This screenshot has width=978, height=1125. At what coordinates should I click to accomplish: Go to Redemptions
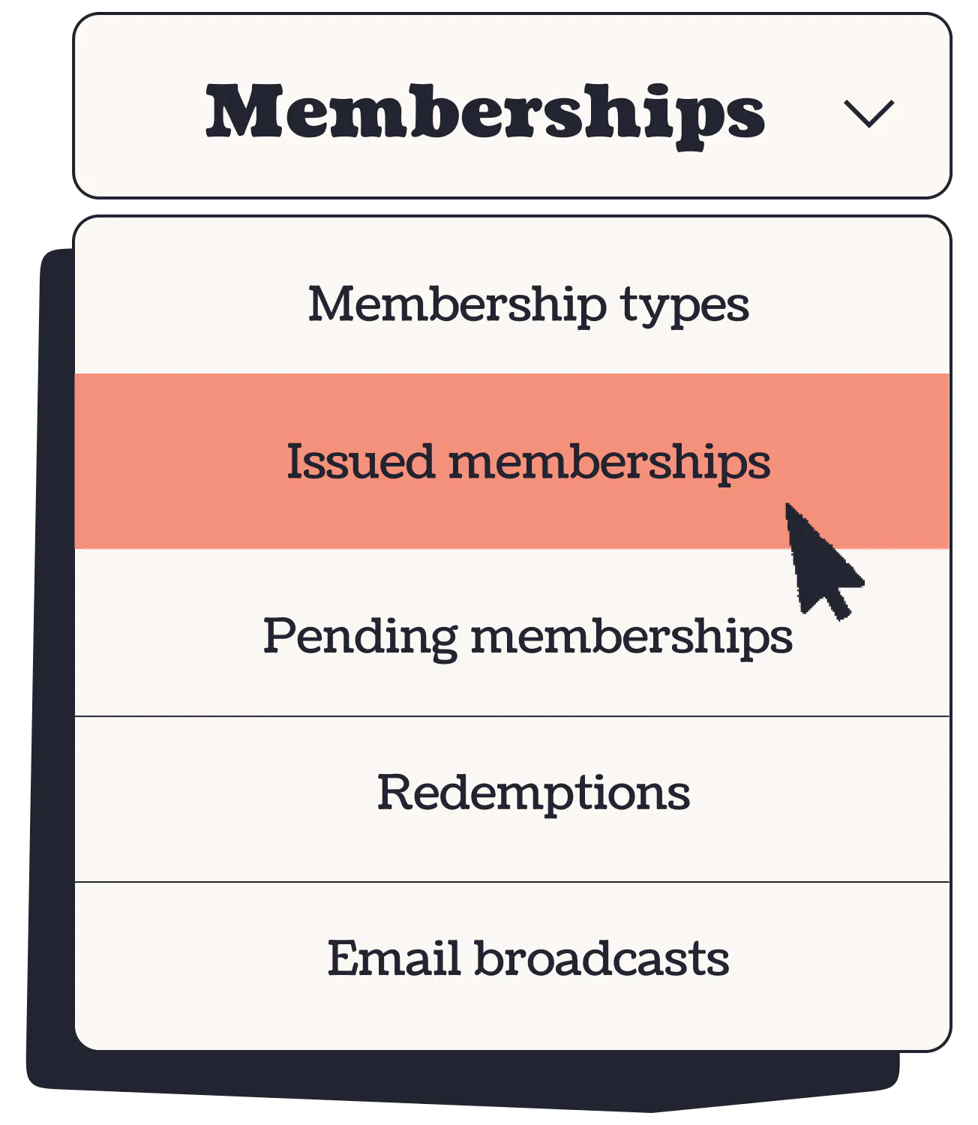pos(532,793)
